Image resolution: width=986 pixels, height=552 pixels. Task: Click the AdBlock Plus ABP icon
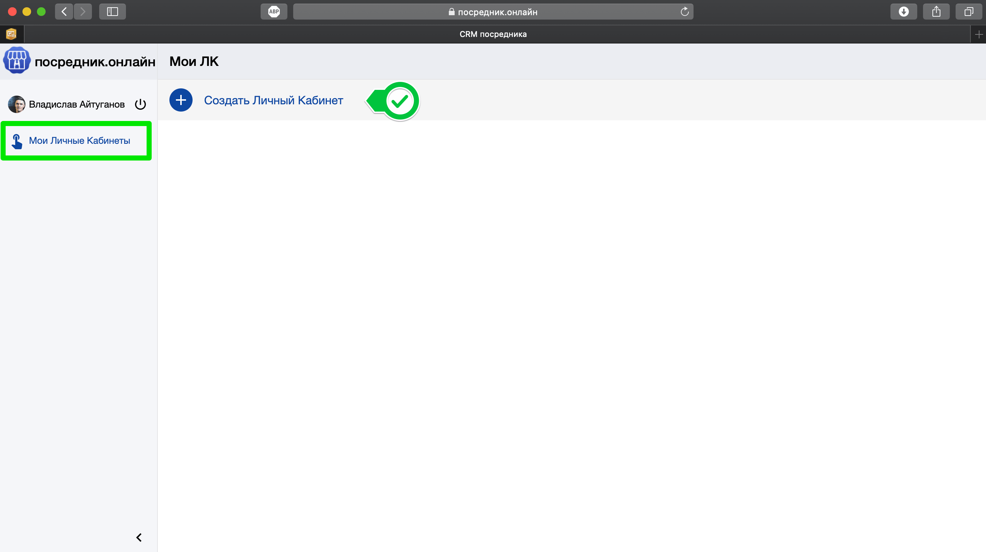274,12
